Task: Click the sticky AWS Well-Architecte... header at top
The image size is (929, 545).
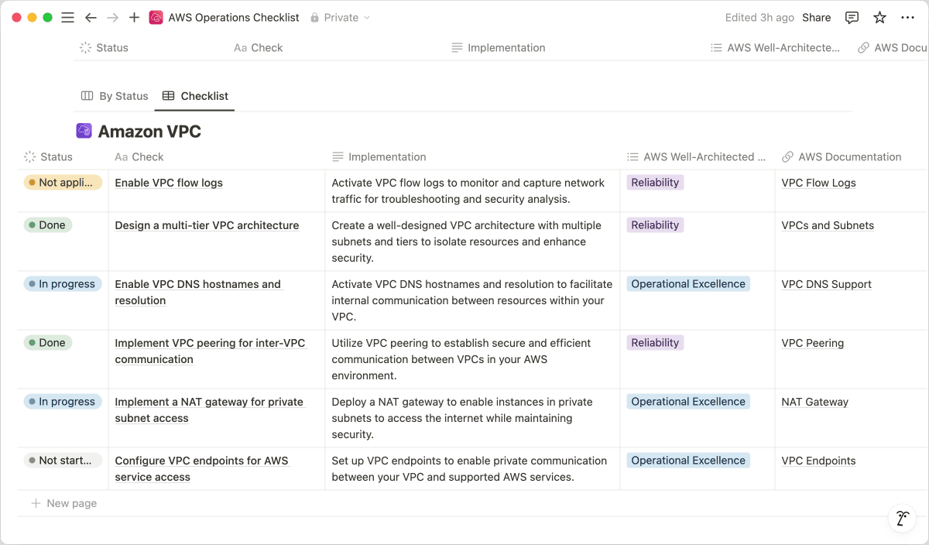Action: [775, 47]
